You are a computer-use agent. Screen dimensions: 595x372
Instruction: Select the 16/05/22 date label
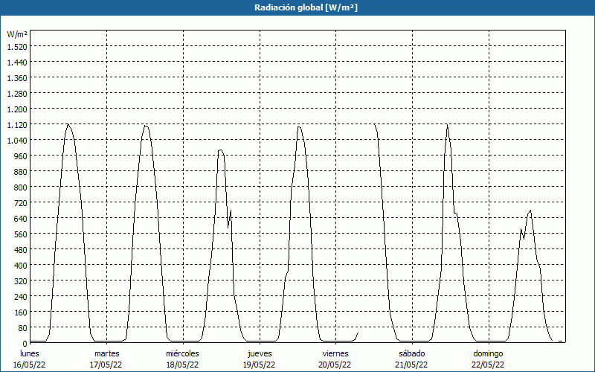(x=30, y=365)
